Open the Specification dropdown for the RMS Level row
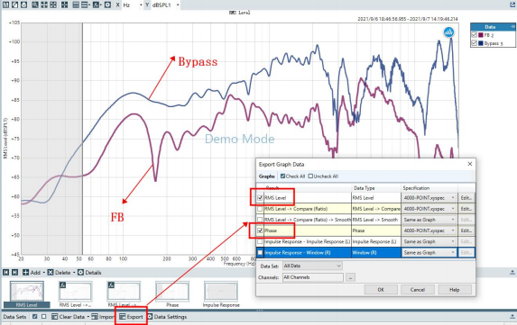Image resolution: width=517 pixels, height=325 pixels. tap(429, 198)
